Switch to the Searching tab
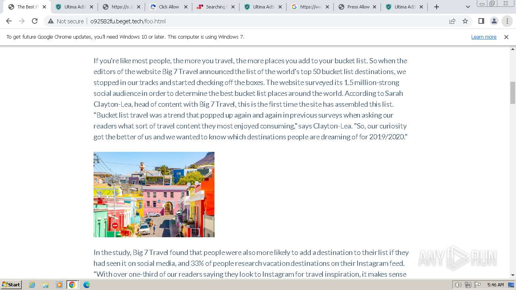Screen dimensions: 516x290 [216, 7]
